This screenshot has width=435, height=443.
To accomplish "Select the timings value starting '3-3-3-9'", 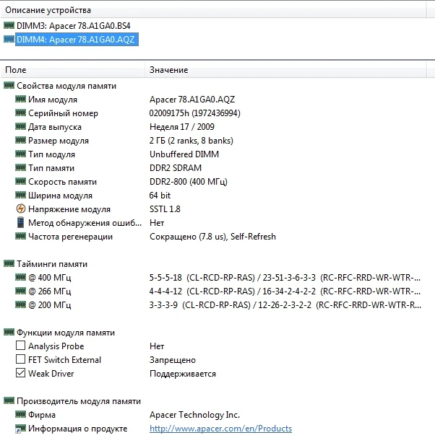I will 285,305.
